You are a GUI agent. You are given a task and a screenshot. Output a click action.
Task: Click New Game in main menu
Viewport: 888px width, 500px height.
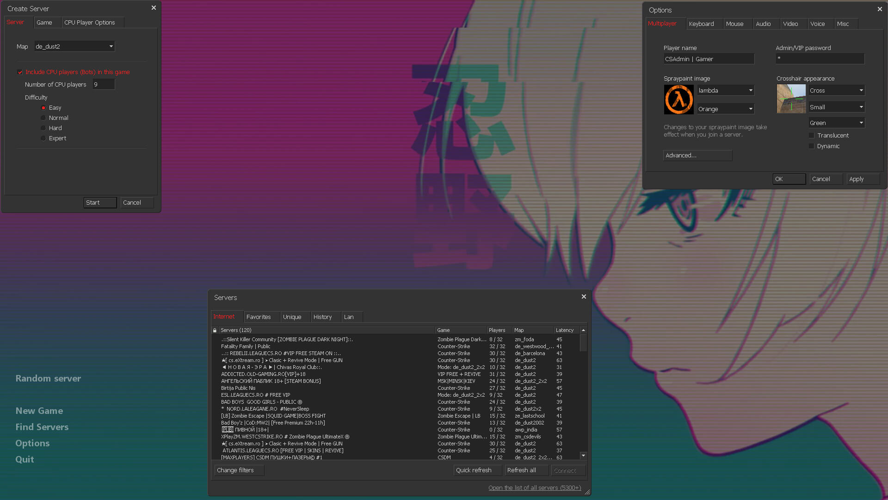point(39,411)
